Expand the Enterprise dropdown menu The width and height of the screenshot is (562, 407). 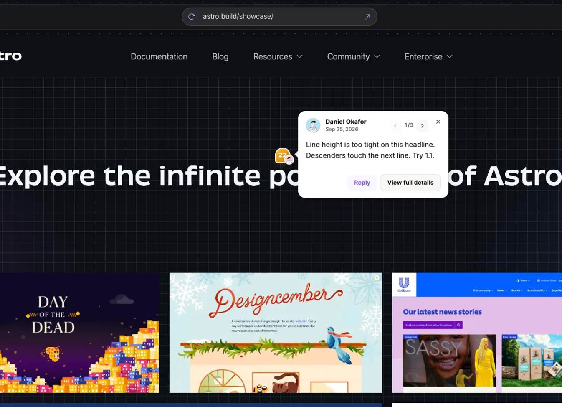tap(428, 56)
